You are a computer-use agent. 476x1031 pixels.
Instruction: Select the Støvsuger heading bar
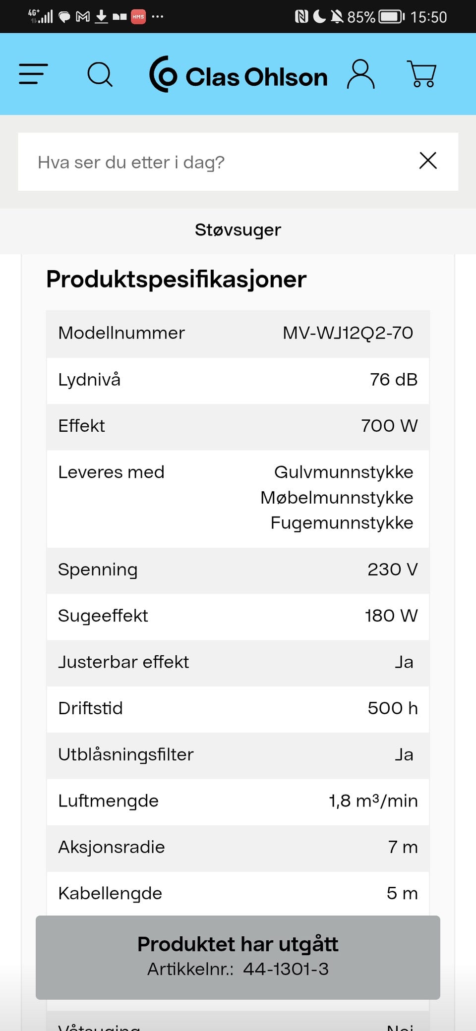238,230
